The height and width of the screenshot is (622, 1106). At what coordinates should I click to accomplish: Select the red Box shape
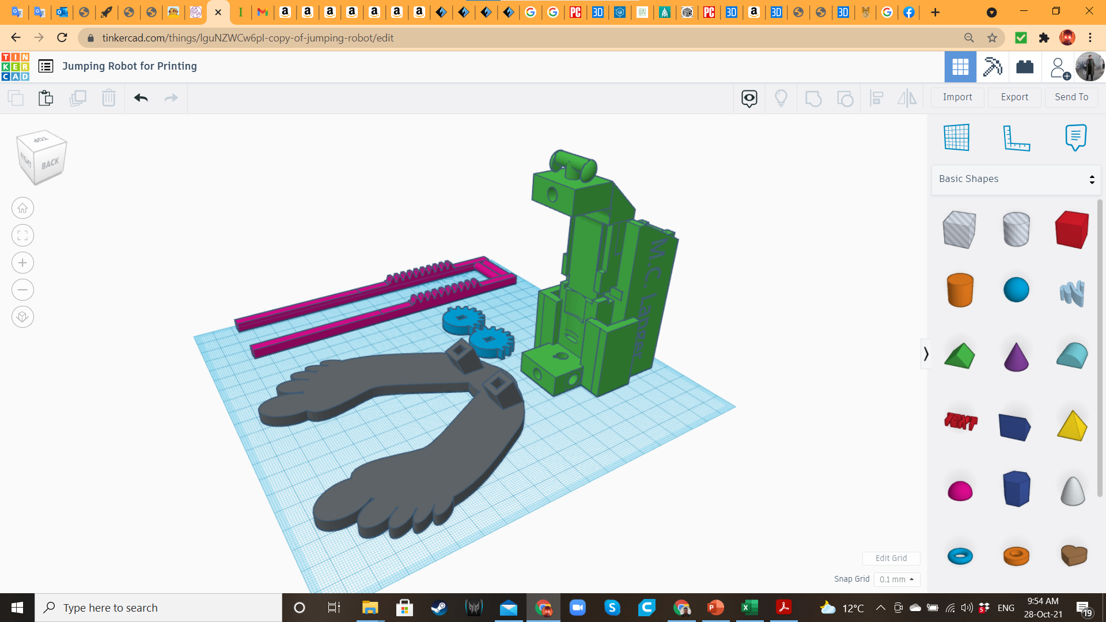1072,230
